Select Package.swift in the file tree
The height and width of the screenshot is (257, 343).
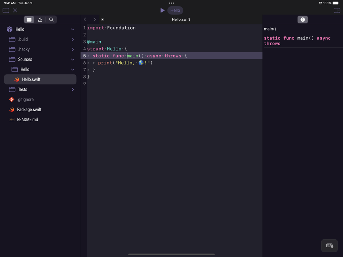click(x=28, y=109)
